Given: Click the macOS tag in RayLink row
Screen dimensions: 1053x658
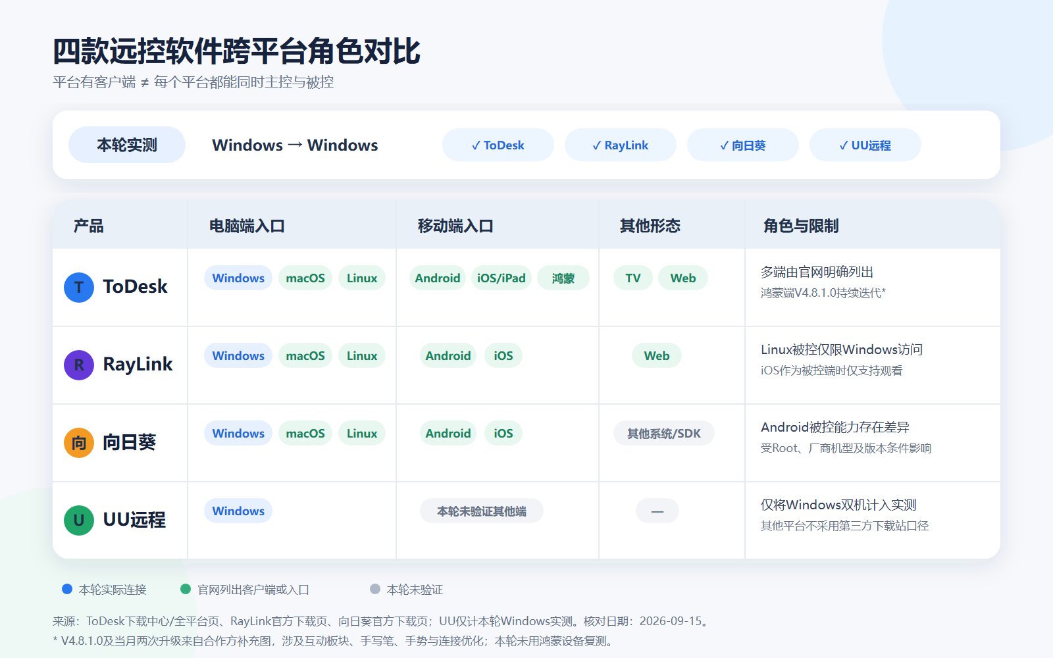Looking at the screenshot, I should tap(305, 355).
